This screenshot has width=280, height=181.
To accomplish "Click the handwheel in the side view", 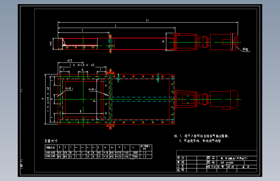I will pos(235,42).
